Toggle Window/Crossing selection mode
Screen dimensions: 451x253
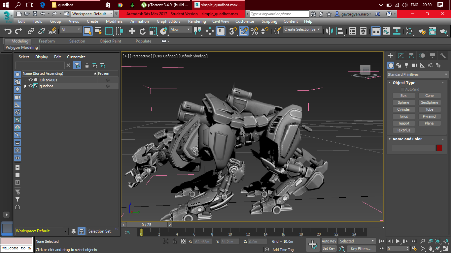120,31
